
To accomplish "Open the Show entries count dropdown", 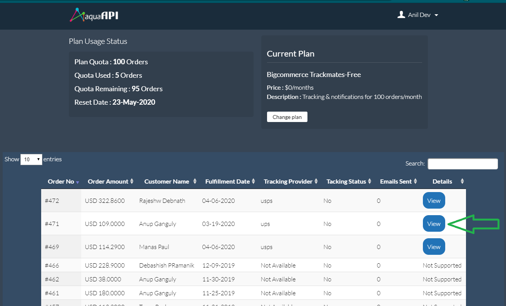I will pyautogui.click(x=31, y=159).
